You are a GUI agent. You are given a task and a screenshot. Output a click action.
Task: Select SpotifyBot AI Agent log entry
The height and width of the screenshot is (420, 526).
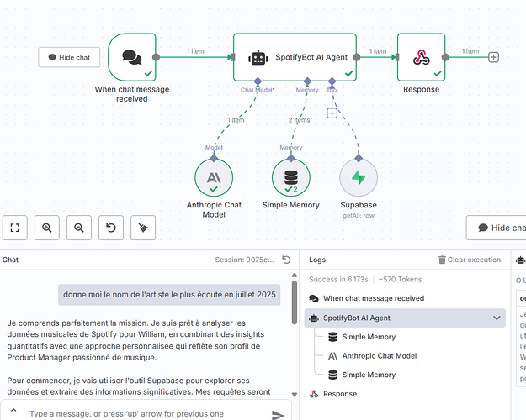(x=405, y=318)
